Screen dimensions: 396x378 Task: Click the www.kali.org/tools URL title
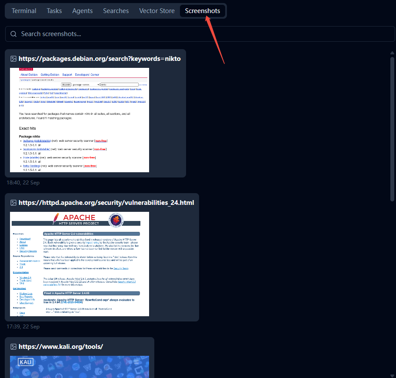(61, 347)
